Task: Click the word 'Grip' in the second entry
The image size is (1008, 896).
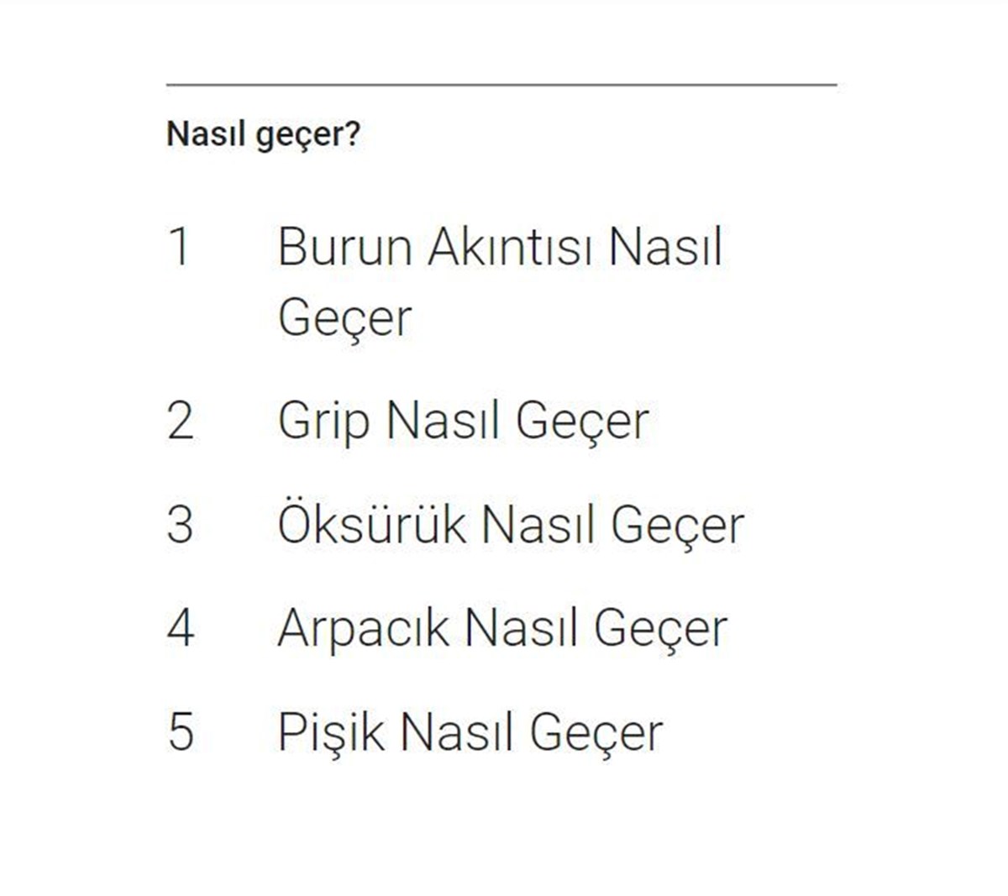Action: [323, 422]
